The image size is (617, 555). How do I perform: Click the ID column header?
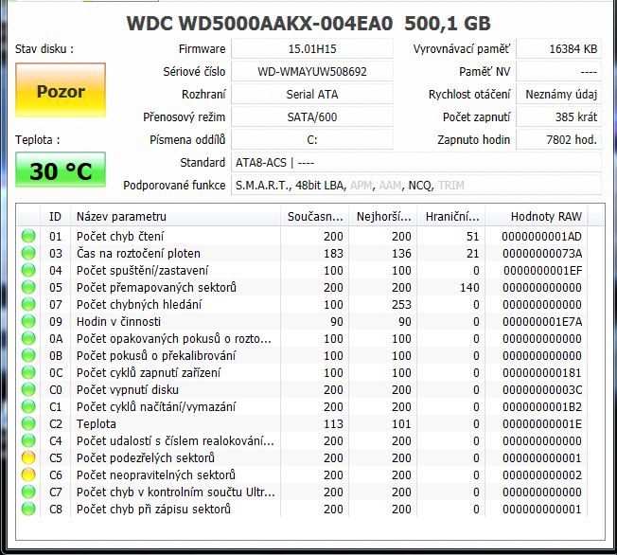tap(55, 216)
